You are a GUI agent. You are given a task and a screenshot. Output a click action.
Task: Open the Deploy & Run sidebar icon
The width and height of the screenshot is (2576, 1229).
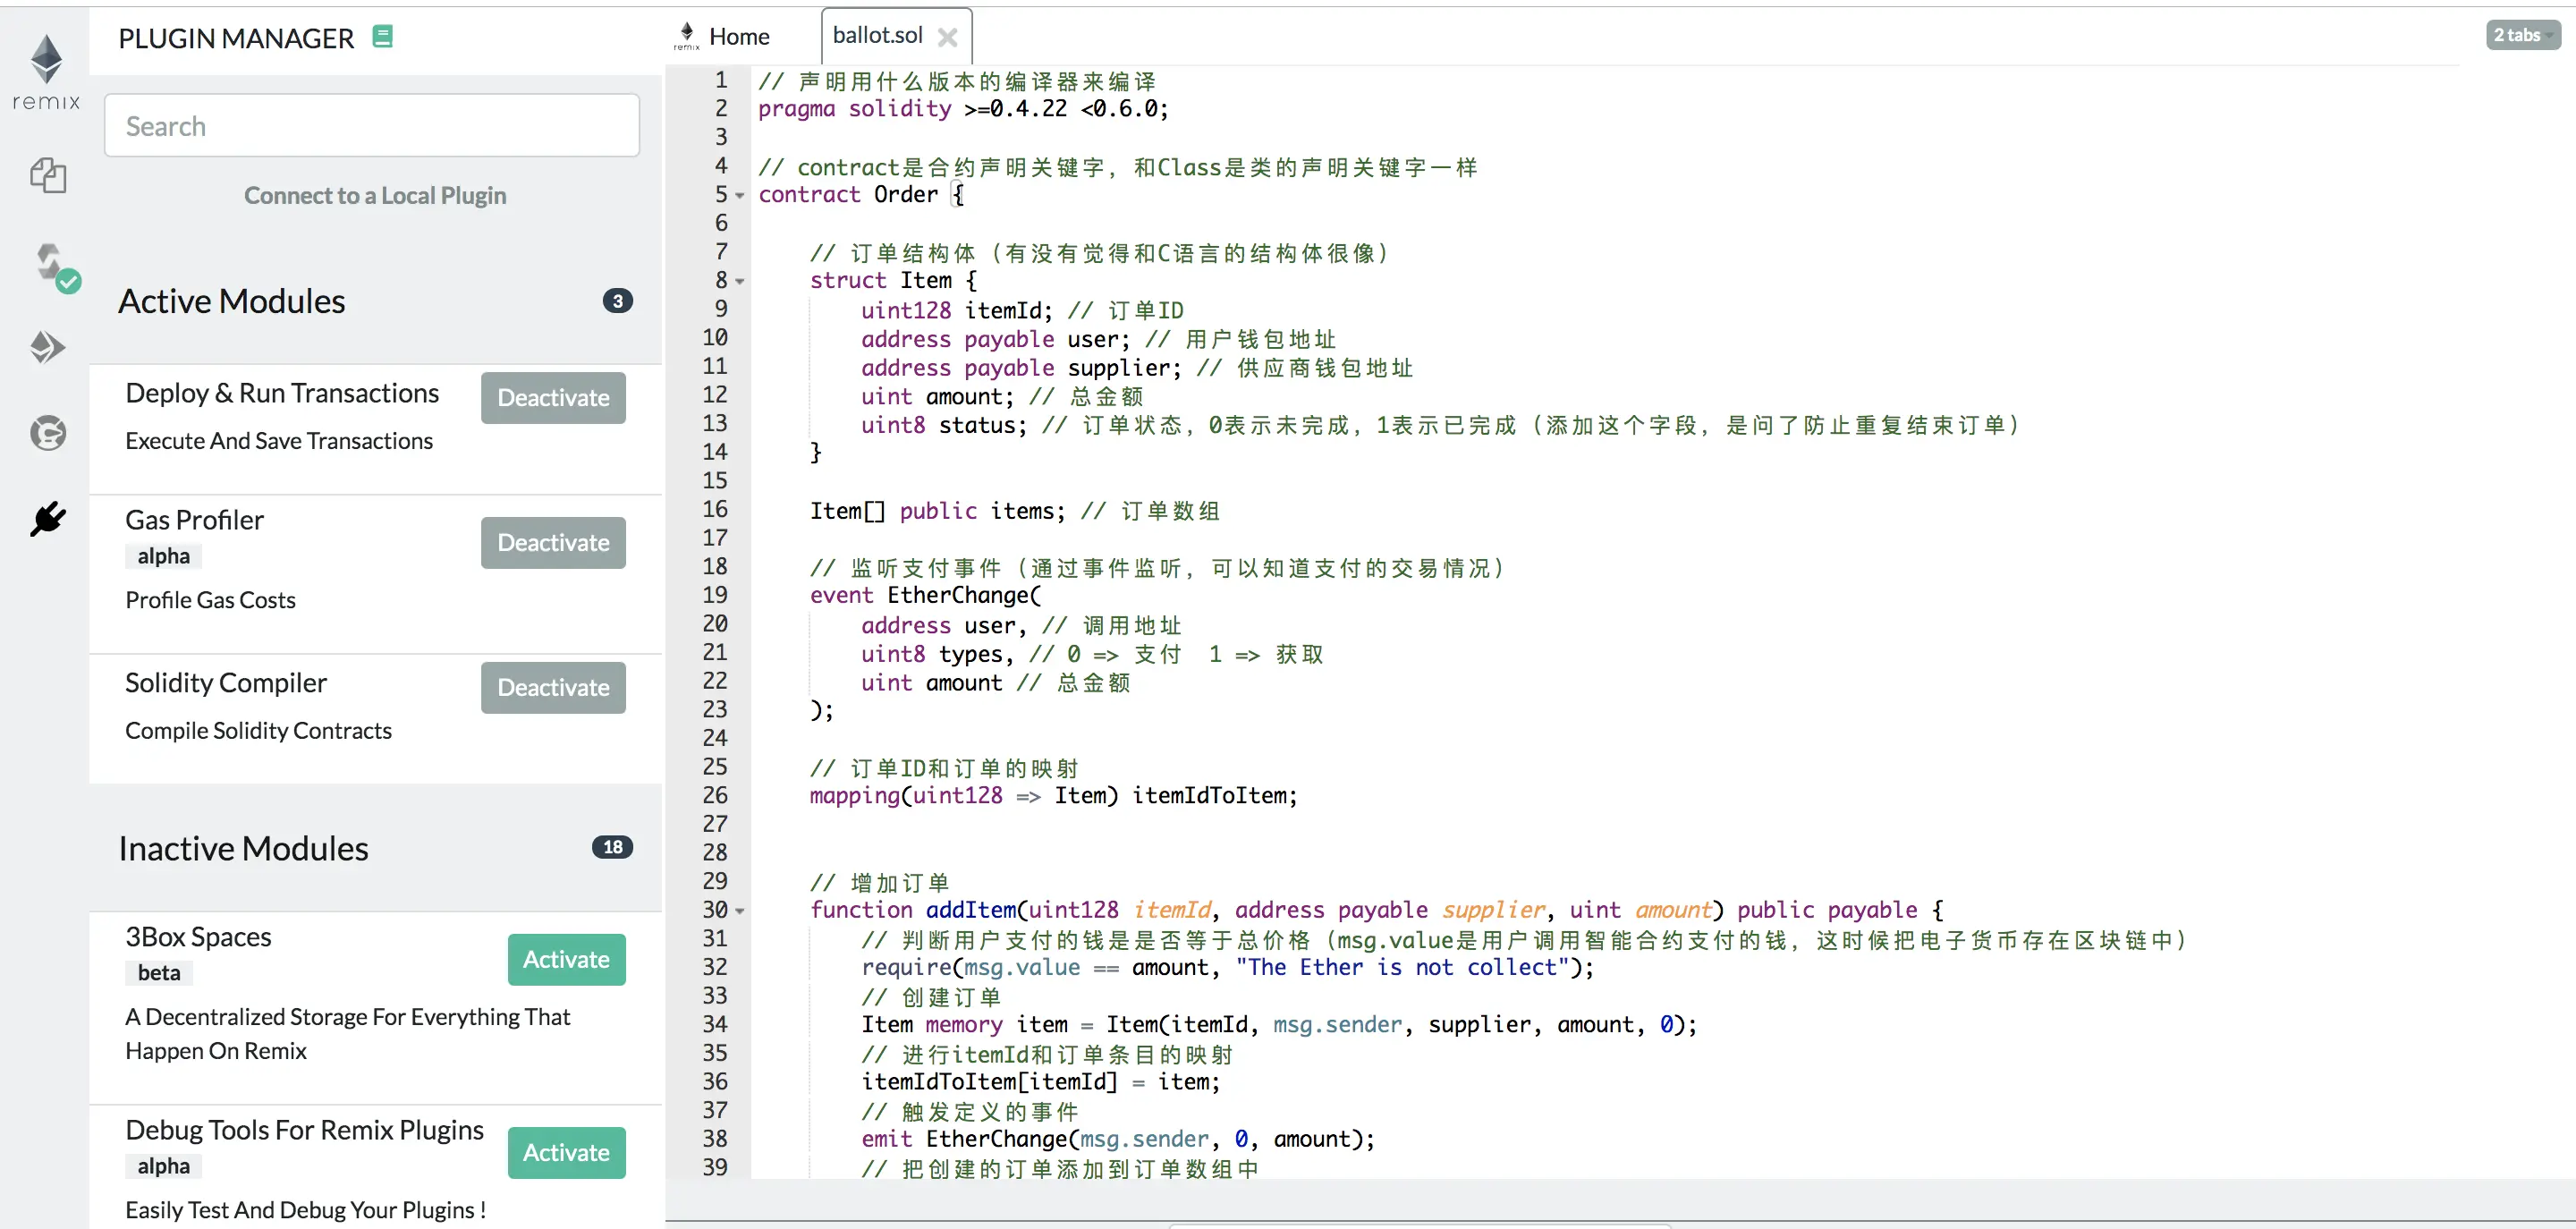47,347
